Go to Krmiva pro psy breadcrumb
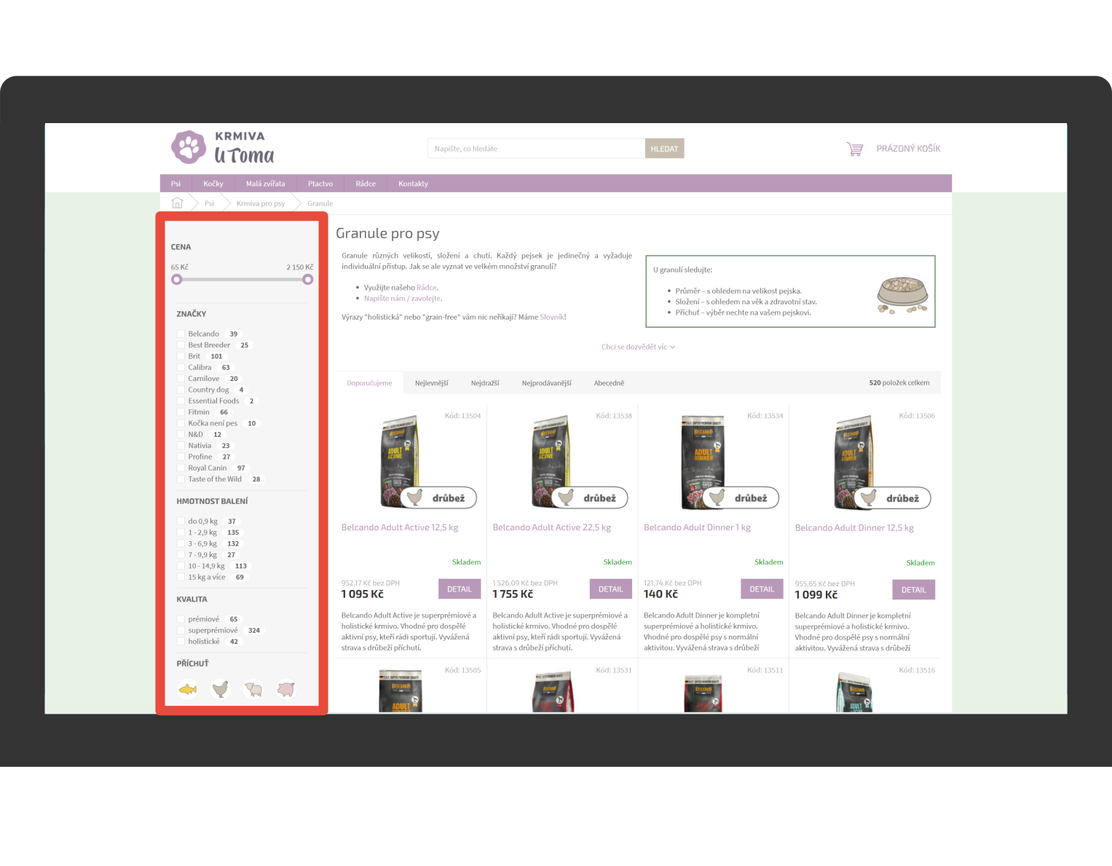 click(261, 204)
